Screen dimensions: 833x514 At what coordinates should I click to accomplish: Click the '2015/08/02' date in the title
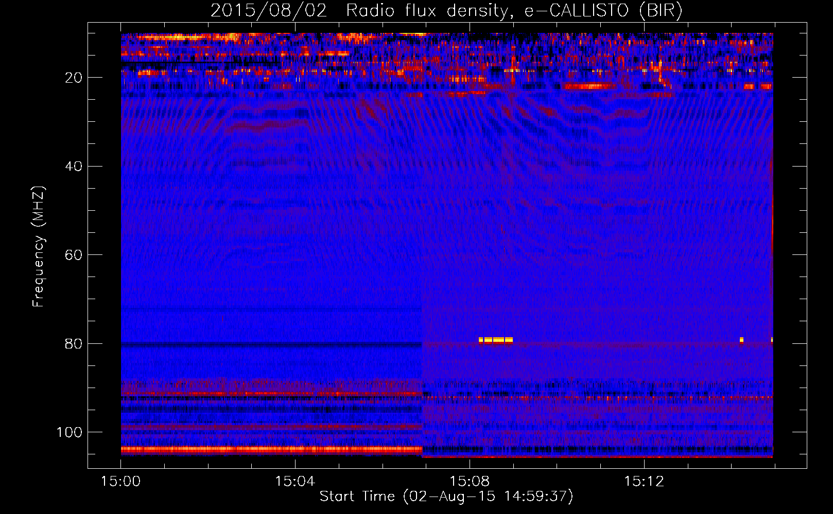[x=268, y=10]
